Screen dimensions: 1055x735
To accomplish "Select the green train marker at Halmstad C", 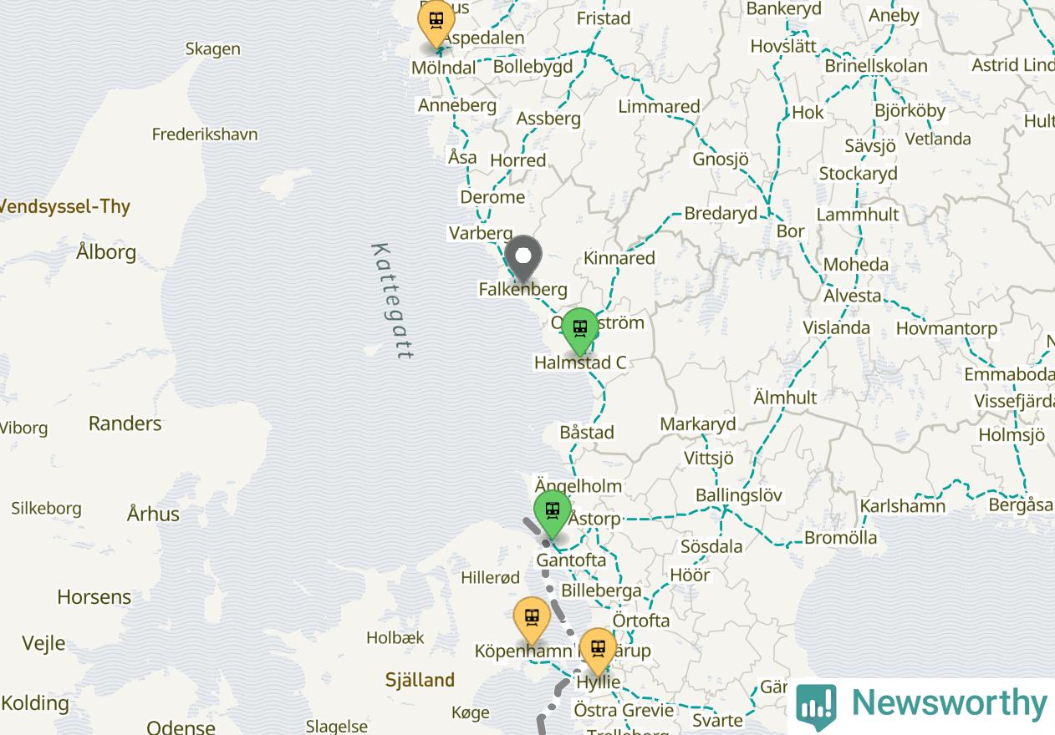I will (580, 331).
